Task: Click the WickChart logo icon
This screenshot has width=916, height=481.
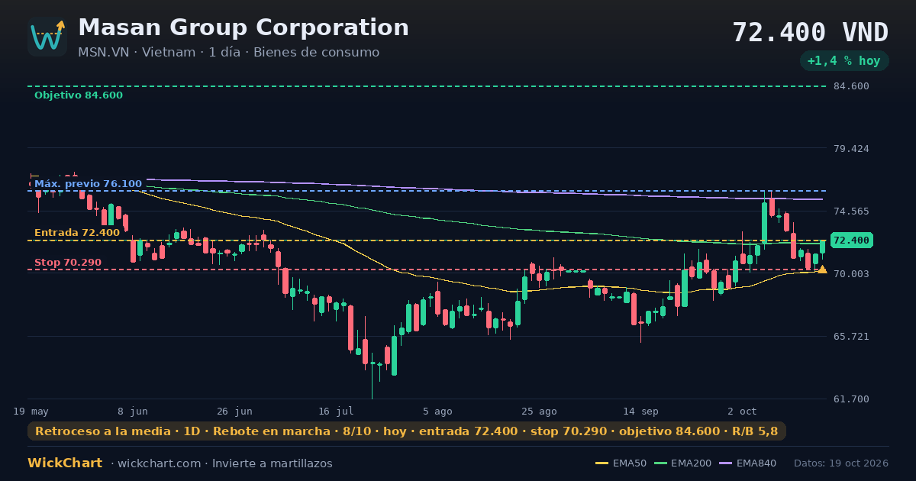Action: click(47, 37)
